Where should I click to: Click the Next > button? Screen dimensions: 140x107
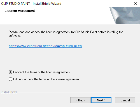coord(101,100)
